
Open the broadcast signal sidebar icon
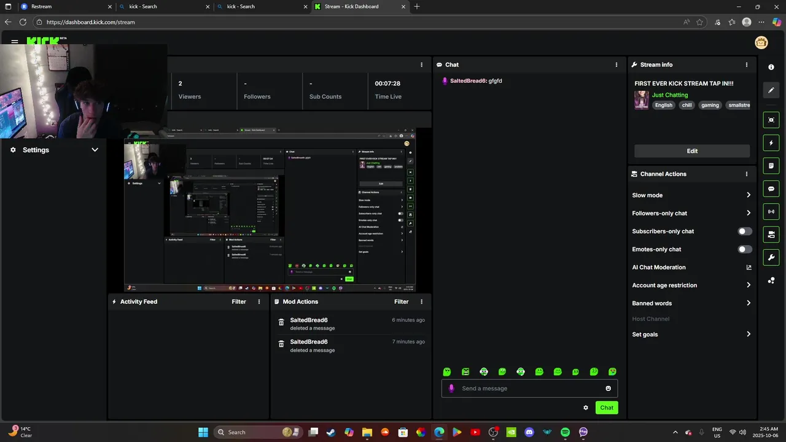pyautogui.click(x=771, y=212)
